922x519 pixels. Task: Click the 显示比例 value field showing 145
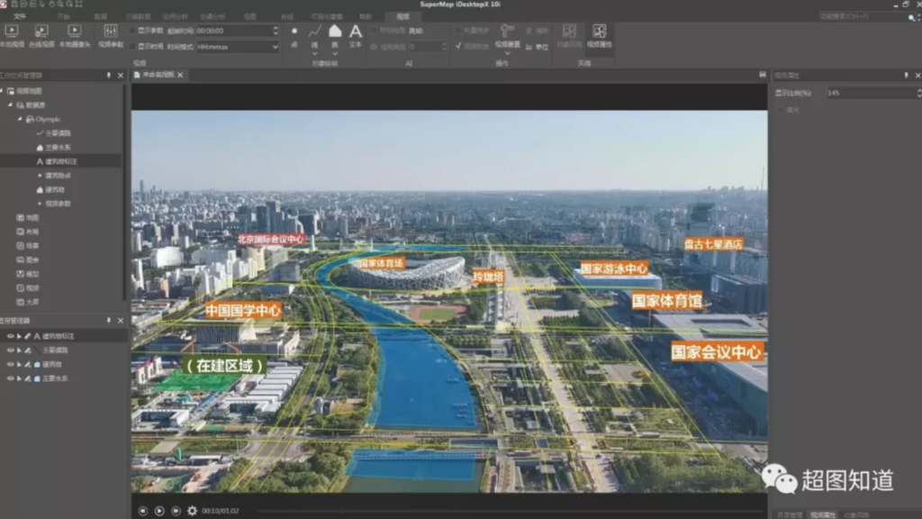point(864,93)
